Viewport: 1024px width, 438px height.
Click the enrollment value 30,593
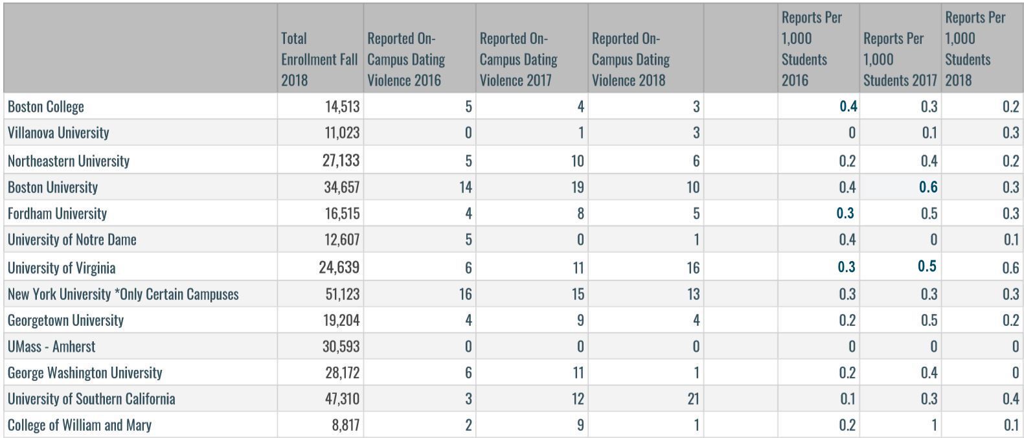point(341,347)
